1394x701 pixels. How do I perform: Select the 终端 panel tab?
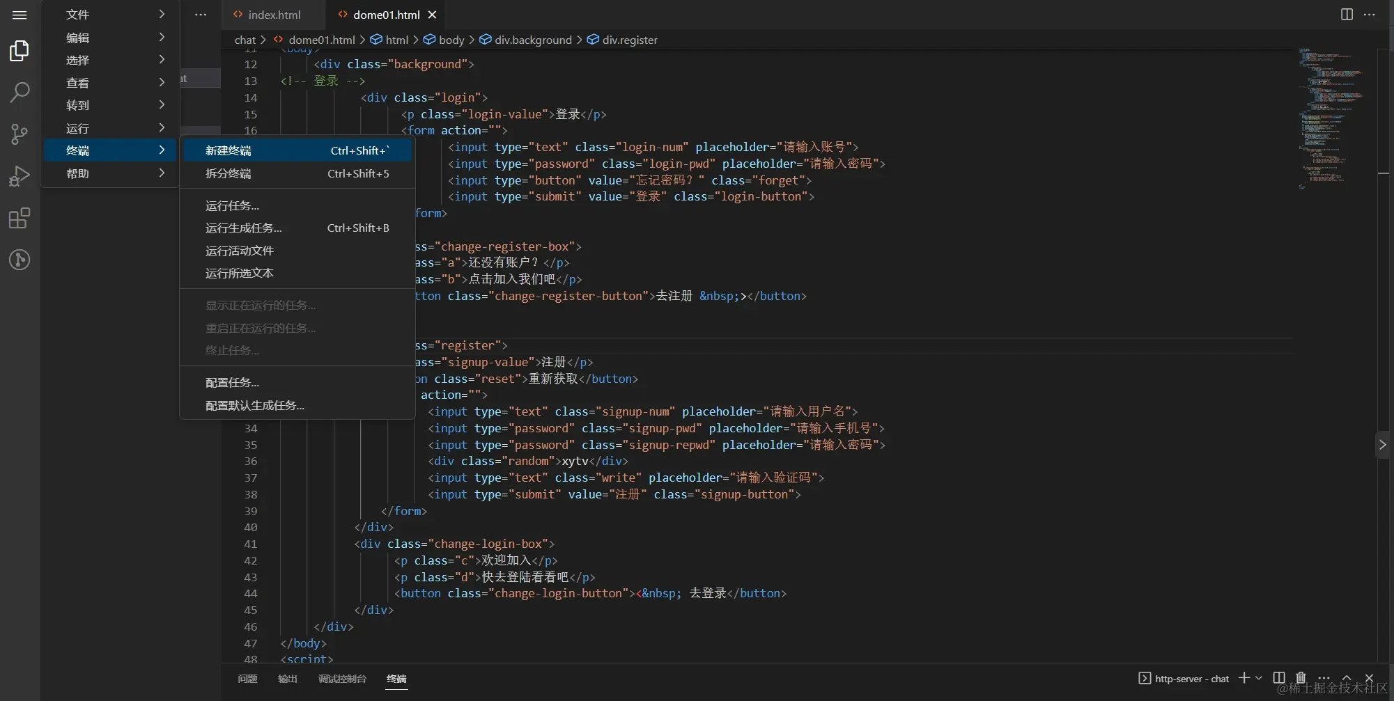396,679
